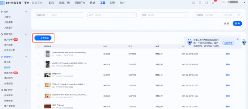Open the account dropdown arrow at top right
Viewport: 248px width, 109px height.
[244, 3]
